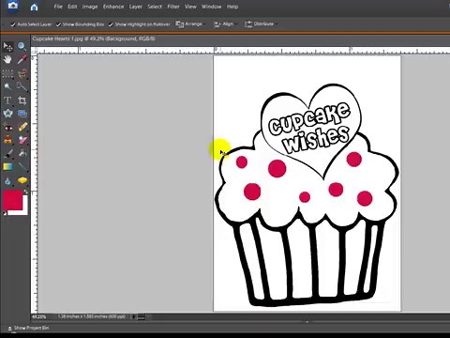Image resolution: width=450 pixels, height=338 pixels.
Task: Click Show Project Bin
Action: [x=28, y=328]
